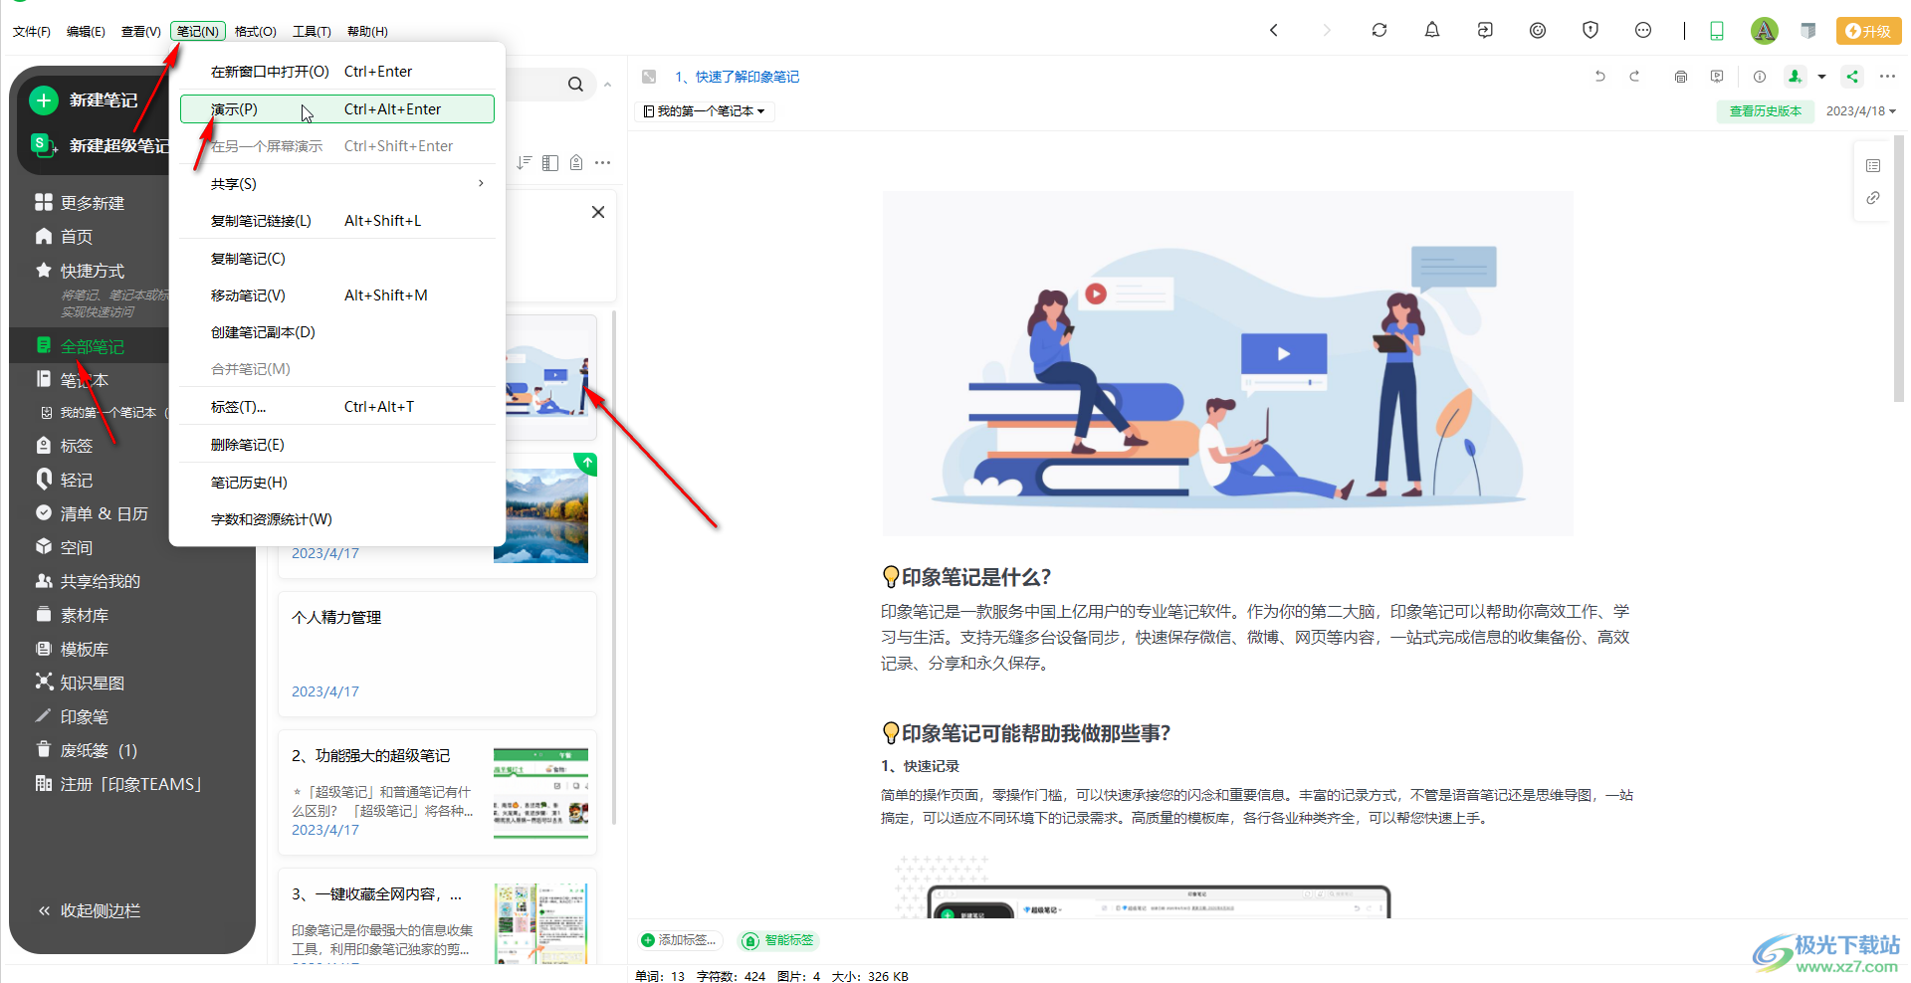Collapse the search chevron arrow

tap(607, 85)
